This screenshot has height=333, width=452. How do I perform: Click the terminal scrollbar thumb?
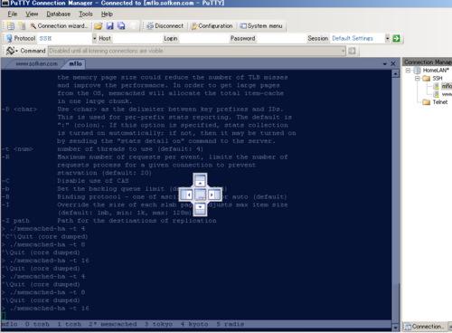pyautogui.click(x=396, y=303)
